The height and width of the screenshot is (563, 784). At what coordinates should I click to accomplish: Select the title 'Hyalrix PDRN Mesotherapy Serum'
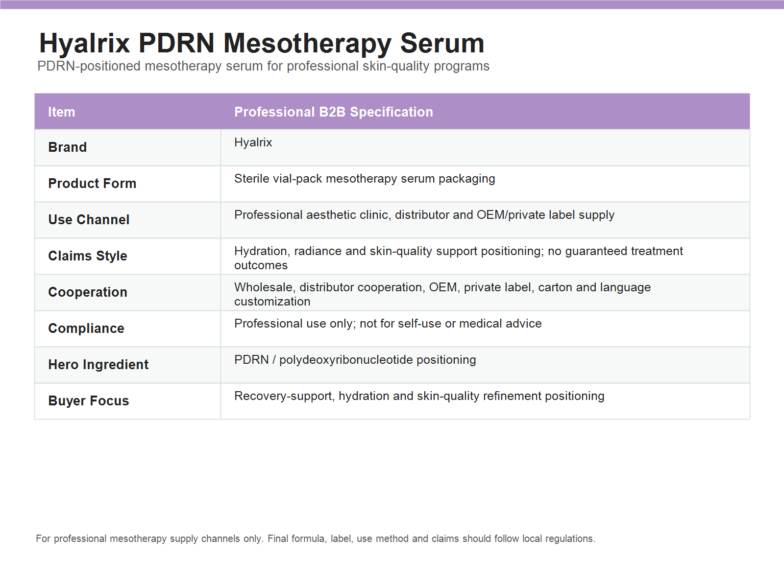tap(262, 43)
